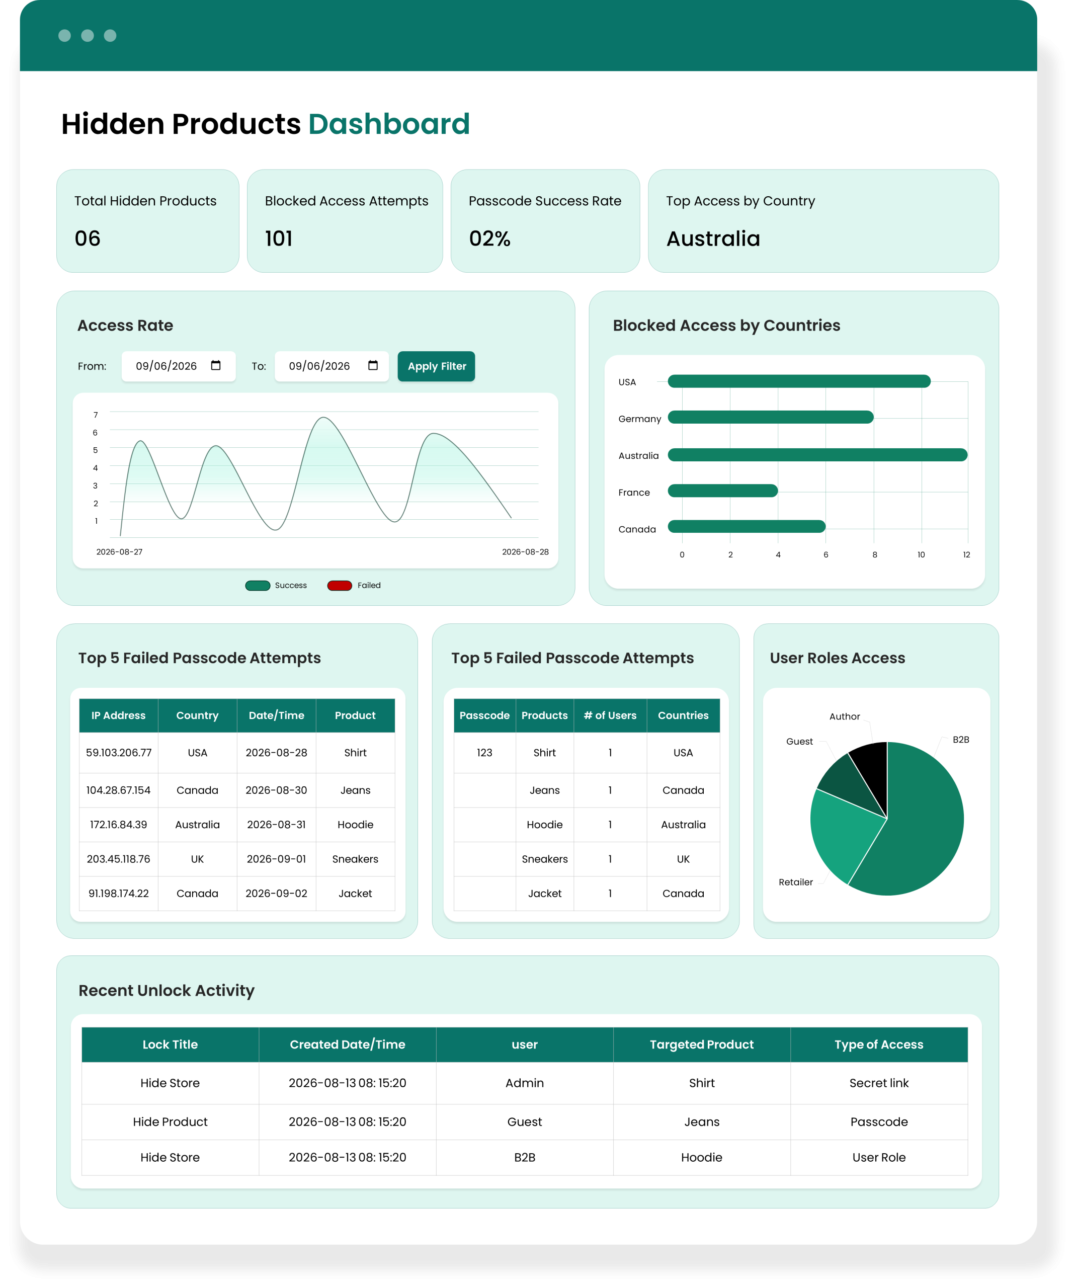Select the 172.16.84.39 table cell
The image size is (1074, 1288).
pos(118,824)
